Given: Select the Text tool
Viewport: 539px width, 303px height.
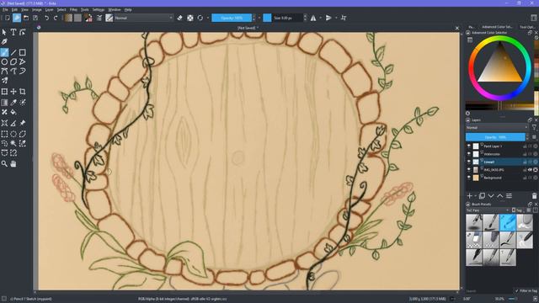Looking at the screenshot, I should 13,32.
